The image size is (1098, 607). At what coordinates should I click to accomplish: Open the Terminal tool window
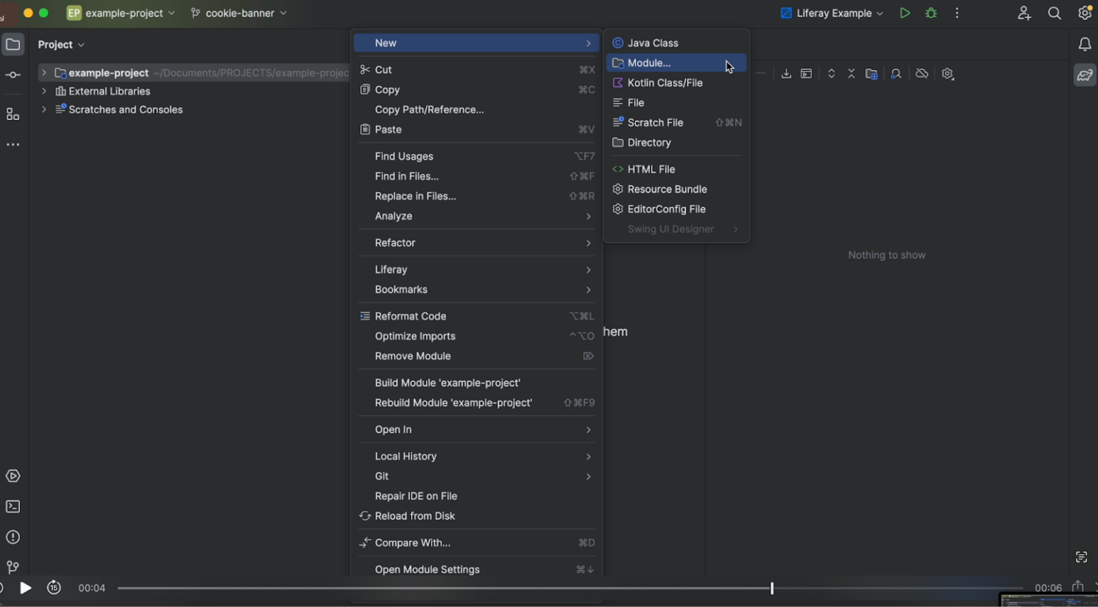pos(12,506)
